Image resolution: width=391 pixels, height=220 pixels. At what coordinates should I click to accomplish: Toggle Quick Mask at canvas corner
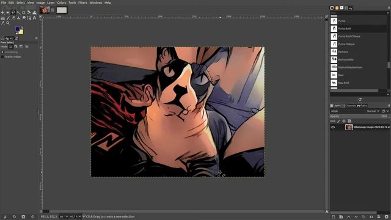pos(41,211)
